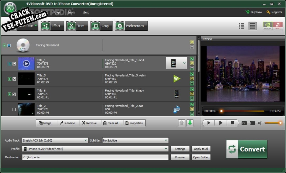Open the Audio Track dropdown
Image resolution: width=286 pixels, height=173 pixels.
pyautogui.click(x=55, y=140)
